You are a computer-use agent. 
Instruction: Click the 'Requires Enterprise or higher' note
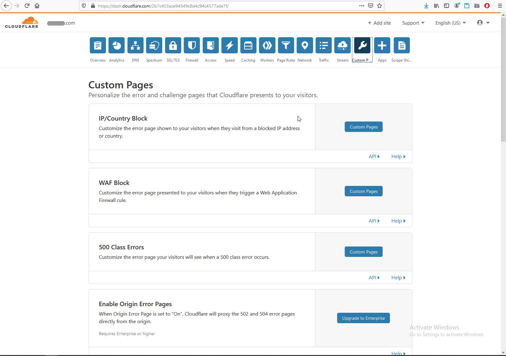[x=127, y=334]
